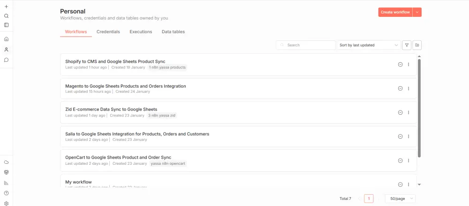
Task: Toggle status circle of Zid E-commerce workflow
Action: tap(400, 112)
